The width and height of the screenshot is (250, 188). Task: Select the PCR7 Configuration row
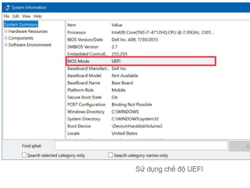tap(141, 104)
